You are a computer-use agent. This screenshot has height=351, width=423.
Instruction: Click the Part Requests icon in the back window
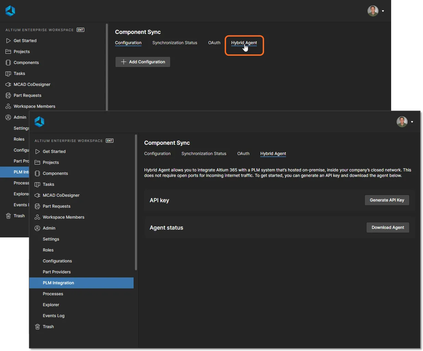coord(8,95)
